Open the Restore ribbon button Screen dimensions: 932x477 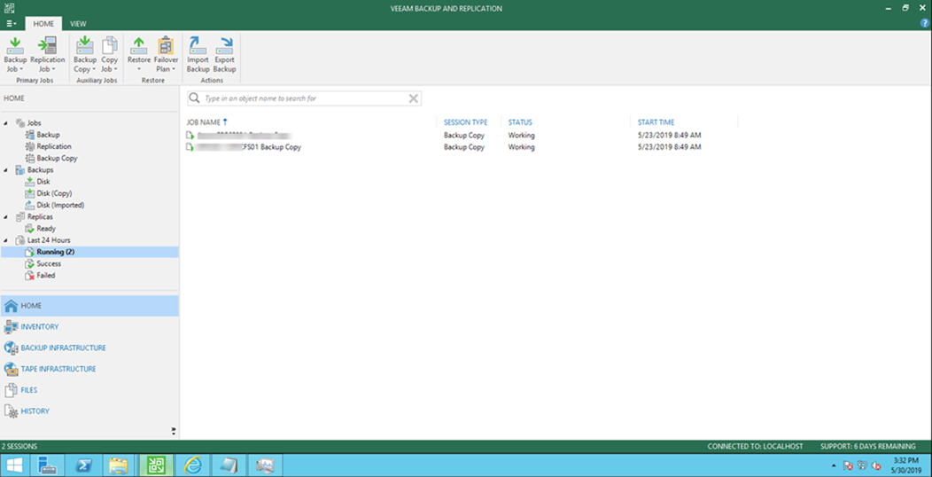click(138, 55)
